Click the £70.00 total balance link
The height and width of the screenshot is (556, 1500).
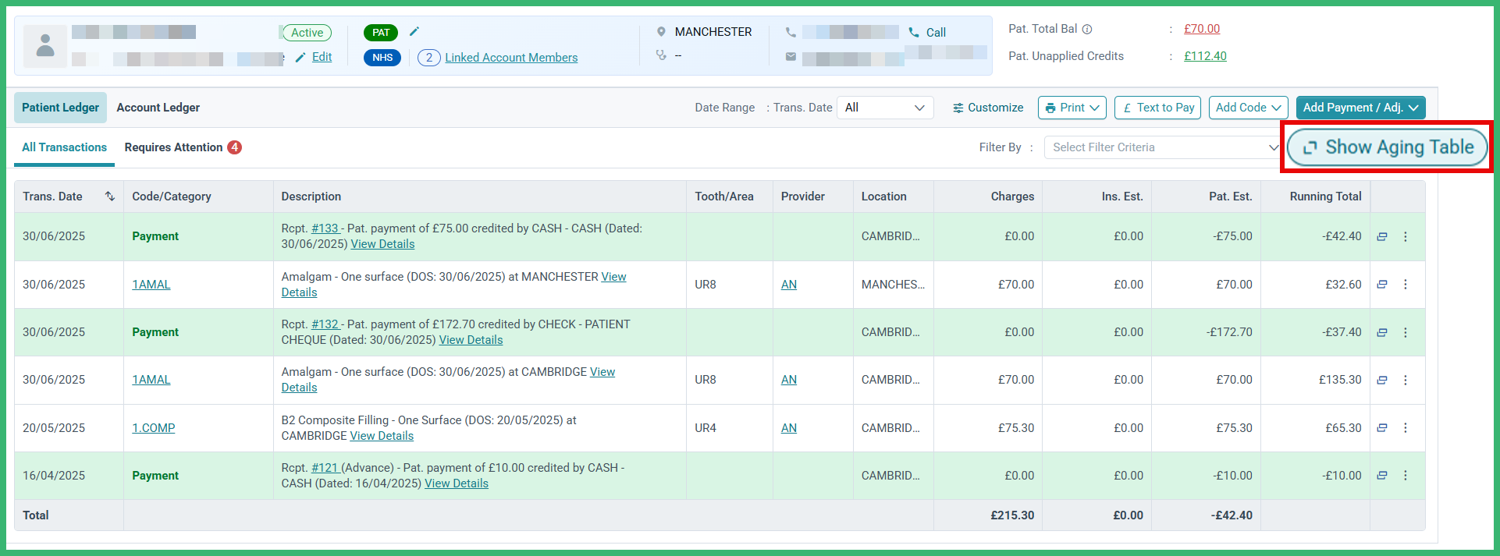pyautogui.click(x=1202, y=29)
